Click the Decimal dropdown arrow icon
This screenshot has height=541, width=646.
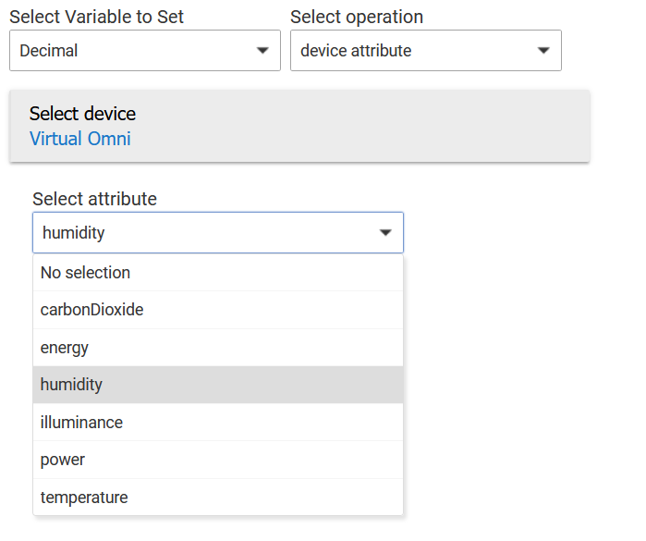coord(262,51)
